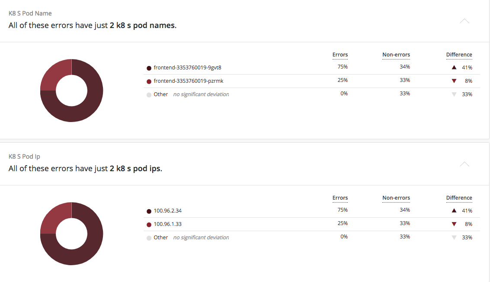Click 'no significant deviation' in Pod Ip table

tap(201, 238)
